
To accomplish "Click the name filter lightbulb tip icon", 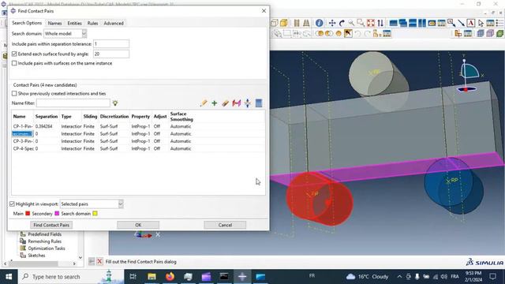I will 115,103.
